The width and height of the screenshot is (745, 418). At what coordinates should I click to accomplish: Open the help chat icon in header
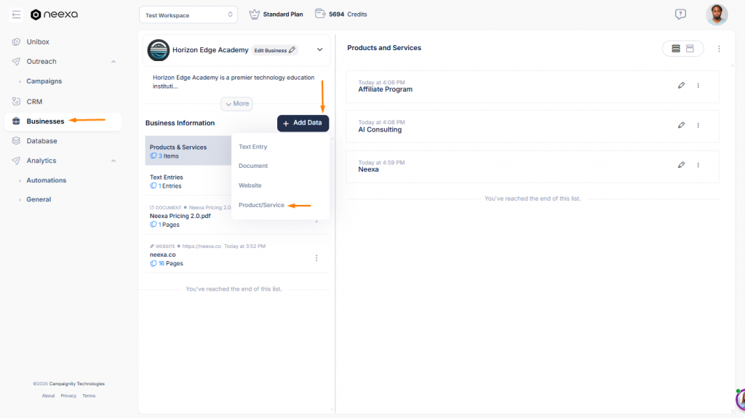[680, 14]
